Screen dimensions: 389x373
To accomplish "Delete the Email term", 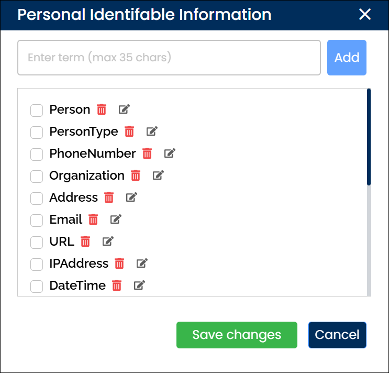I will 93,220.
